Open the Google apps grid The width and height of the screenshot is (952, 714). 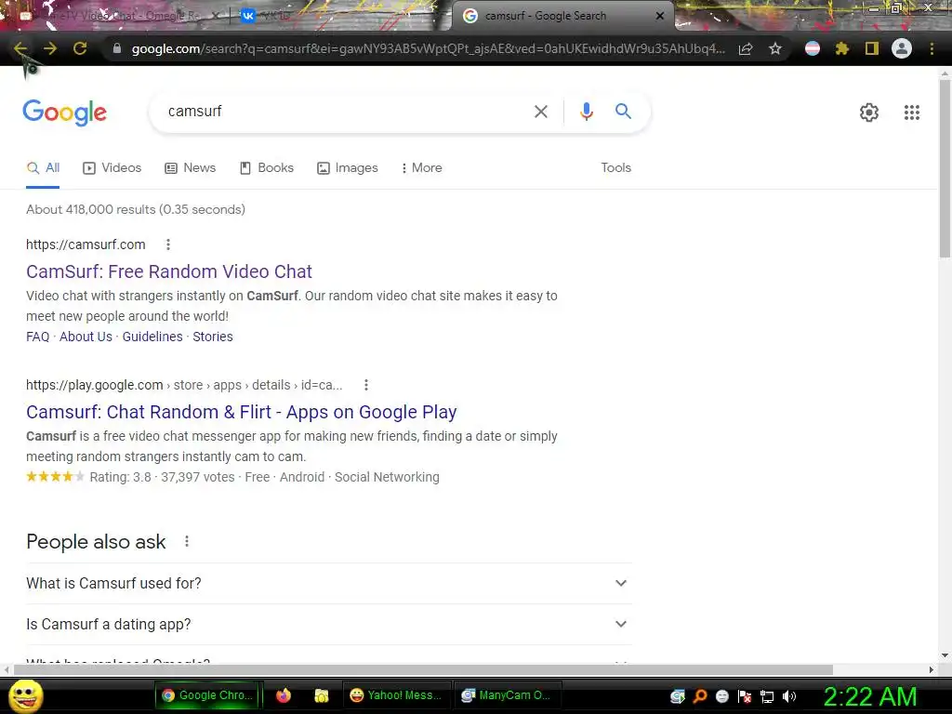912,112
